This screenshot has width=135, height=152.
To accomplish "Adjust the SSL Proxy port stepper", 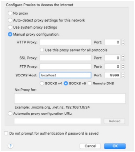I will click(x=123, y=58).
